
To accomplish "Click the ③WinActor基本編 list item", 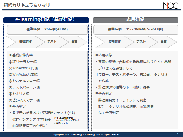I will (23, 75).
